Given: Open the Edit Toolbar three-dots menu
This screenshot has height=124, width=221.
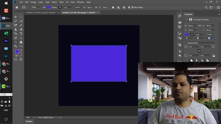Looking at the screenshot, I should (x=21, y=46).
